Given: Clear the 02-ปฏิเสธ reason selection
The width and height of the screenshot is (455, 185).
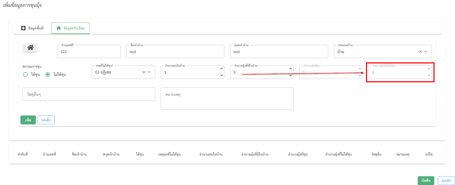Looking at the screenshot, I should pyautogui.click(x=144, y=72).
